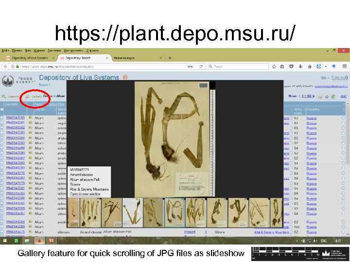
Task: Click the Rows 1–50 link
Action: (306, 96)
